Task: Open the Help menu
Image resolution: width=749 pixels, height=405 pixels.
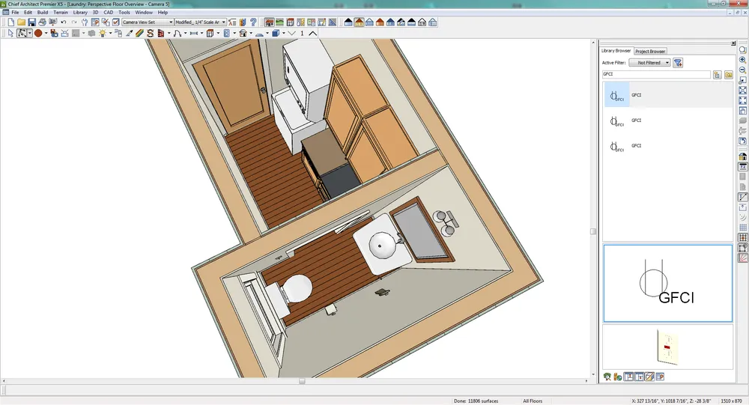Action: [x=163, y=13]
